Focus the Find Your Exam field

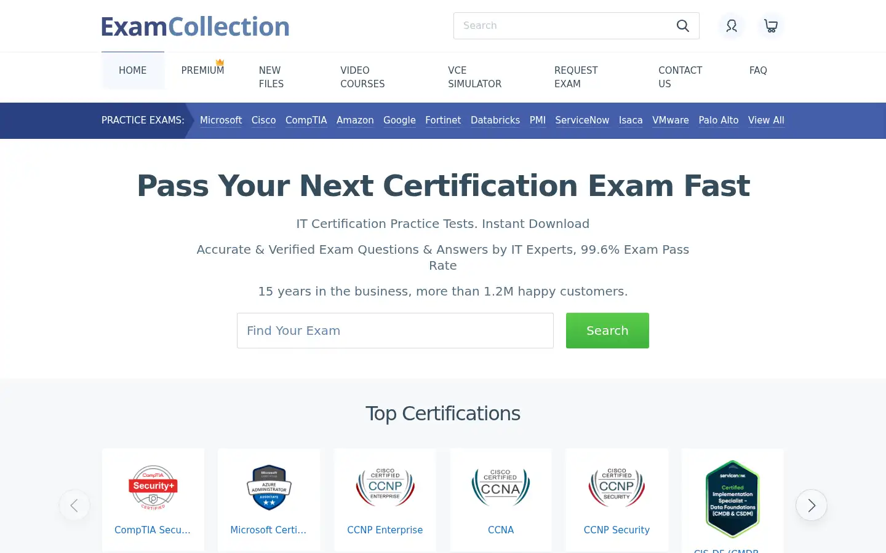tap(395, 331)
